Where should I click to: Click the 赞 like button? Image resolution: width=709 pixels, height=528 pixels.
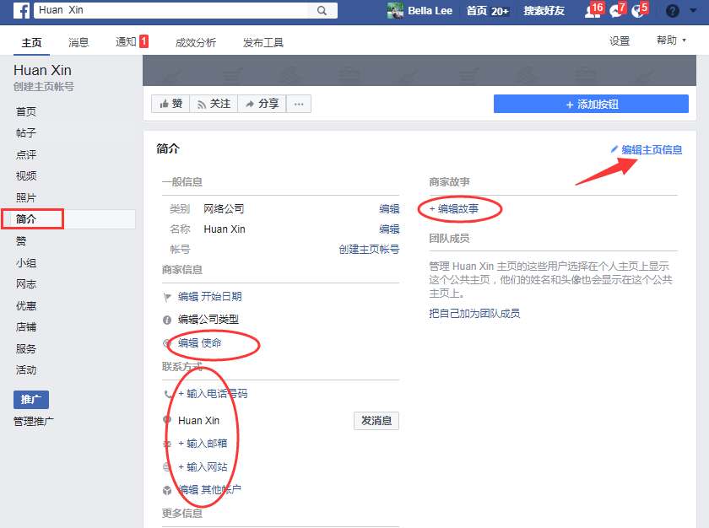tap(170, 104)
